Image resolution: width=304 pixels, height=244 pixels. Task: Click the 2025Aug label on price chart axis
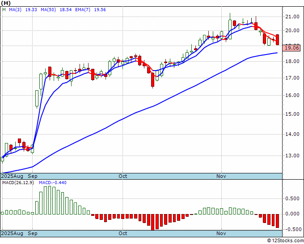(x=12, y=176)
